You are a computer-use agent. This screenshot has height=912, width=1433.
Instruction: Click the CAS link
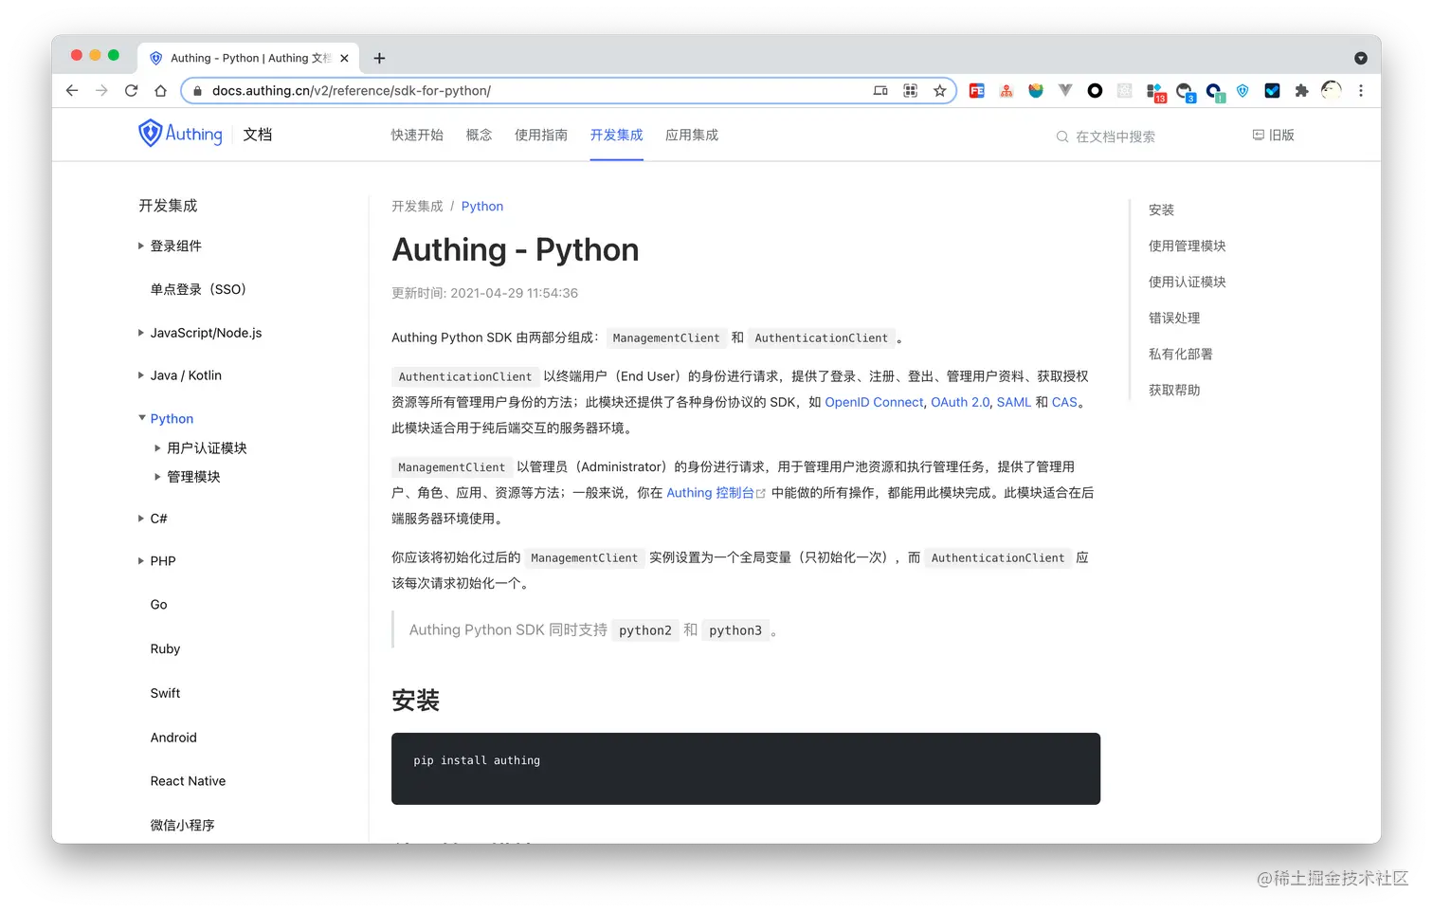(x=1064, y=402)
